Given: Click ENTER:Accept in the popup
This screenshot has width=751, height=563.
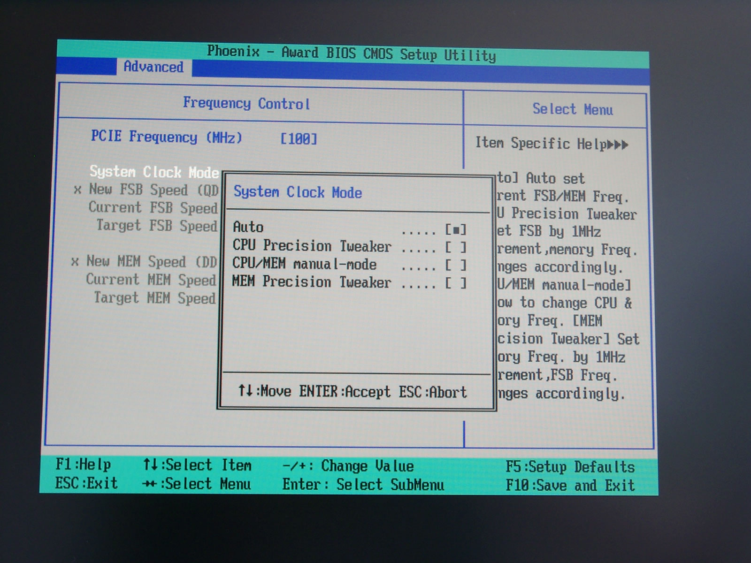Looking at the screenshot, I should pyautogui.click(x=345, y=391).
